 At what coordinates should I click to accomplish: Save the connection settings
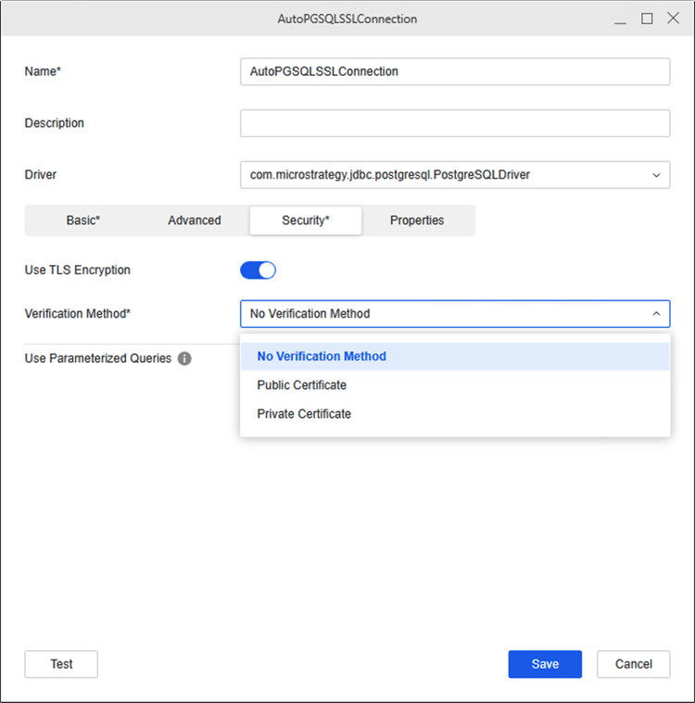[545, 664]
